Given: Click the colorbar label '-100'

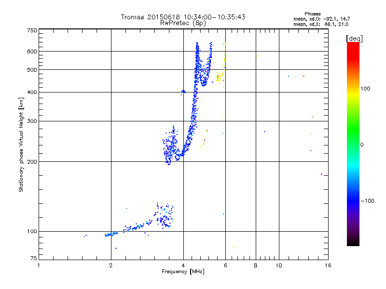Looking at the screenshot, I should [367, 201].
